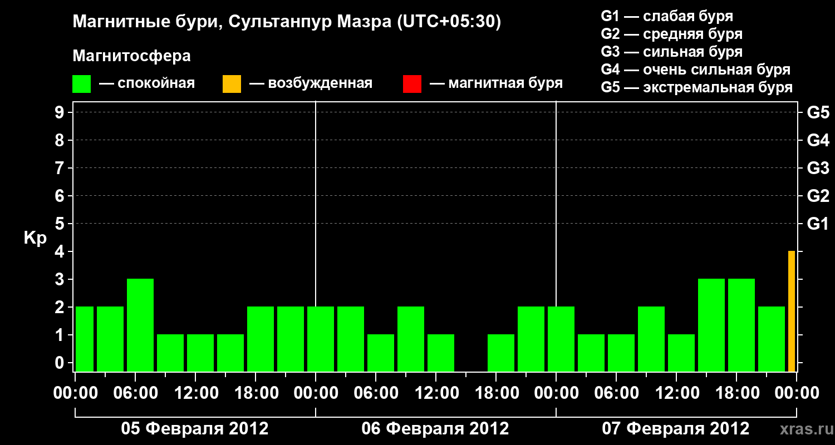Click the '05 Февраля 2012' date label
The width and height of the screenshot is (835, 445).
[195, 429]
